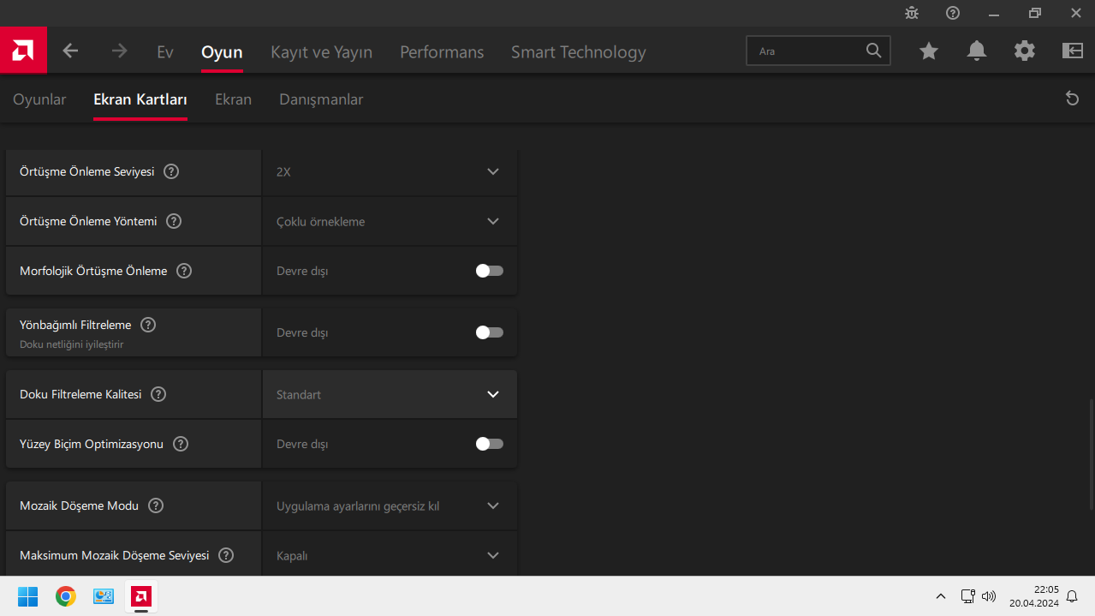Switch to Performans tab
Viewport: 1095px width, 616px height.
point(442,52)
